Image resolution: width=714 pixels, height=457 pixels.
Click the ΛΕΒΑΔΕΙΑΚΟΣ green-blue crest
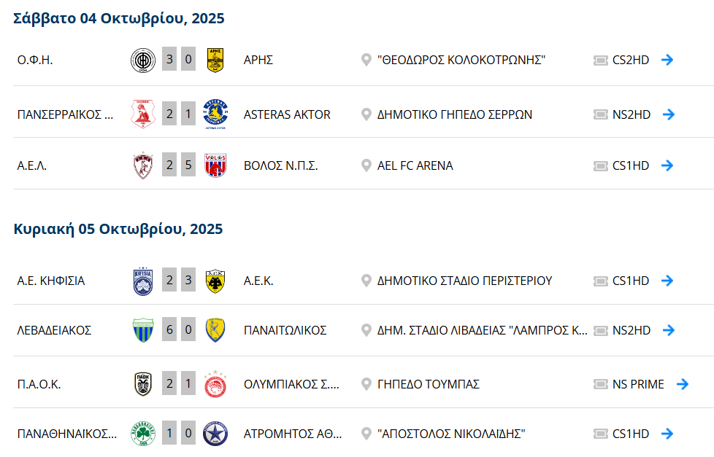click(142, 330)
